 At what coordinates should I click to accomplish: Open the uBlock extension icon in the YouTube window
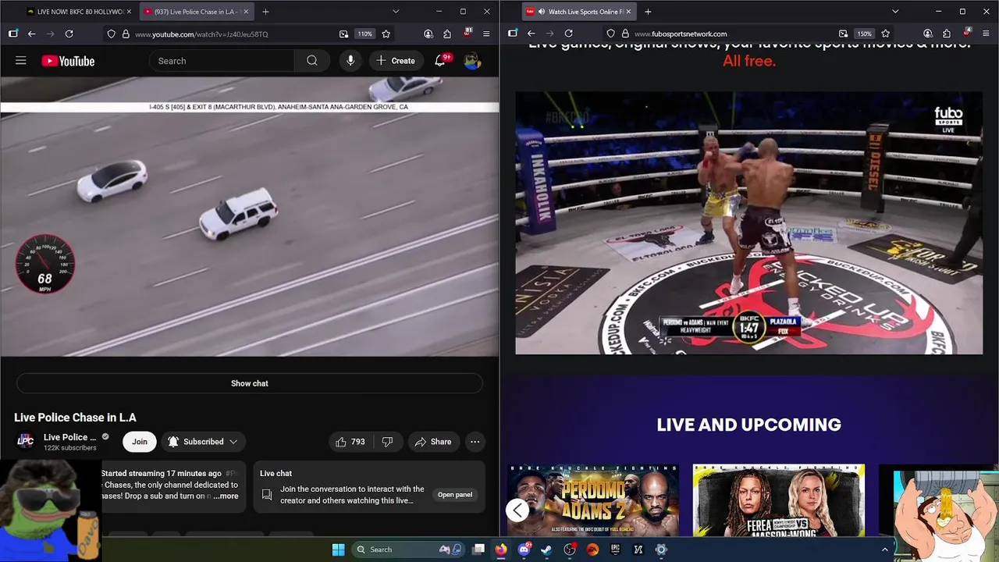pos(468,33)
